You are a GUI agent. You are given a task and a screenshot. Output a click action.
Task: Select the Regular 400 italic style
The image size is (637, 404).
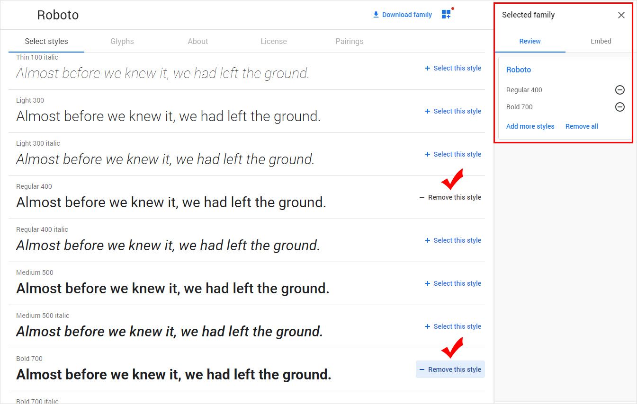click(453, 240)
